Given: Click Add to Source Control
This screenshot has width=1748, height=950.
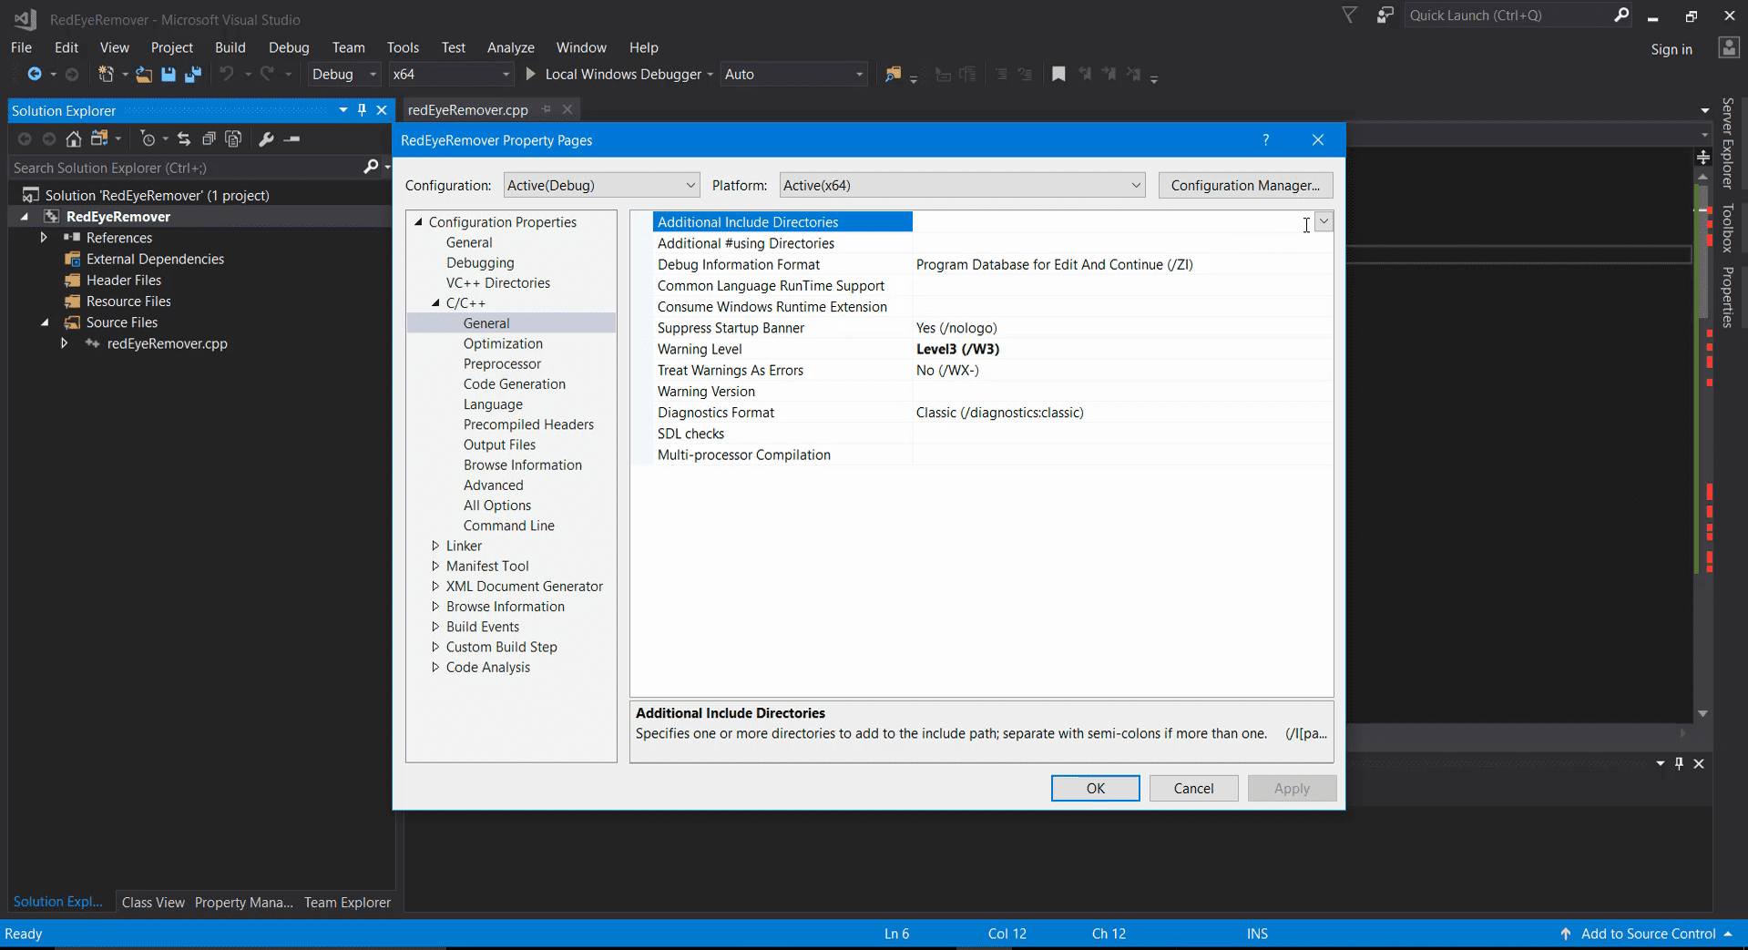Looking at the screenshot, I should click(x=1648, y=934).
